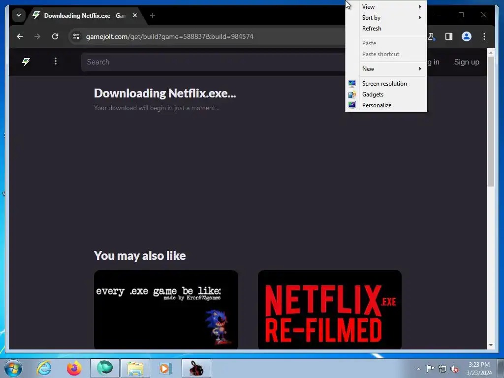This screenshot has height=378, width=504.
Task: Click page scrollbar up arrow
Action: click(x=491, y=53)
